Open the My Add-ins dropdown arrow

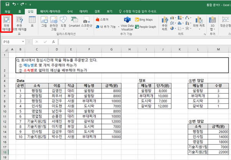pos(119,27)
